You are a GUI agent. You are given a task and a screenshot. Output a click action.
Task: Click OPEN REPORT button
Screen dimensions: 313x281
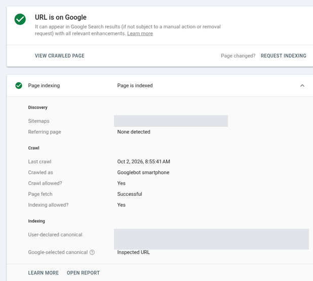coord(83,273)
